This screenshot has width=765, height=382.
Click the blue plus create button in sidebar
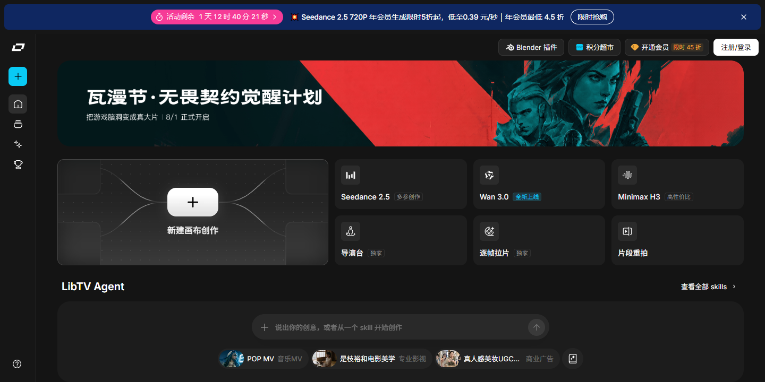[18, 76]
